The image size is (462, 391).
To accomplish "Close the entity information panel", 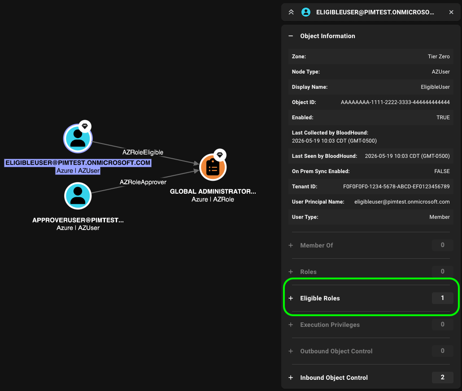I will pyautogui.click(x=451, y=12).
